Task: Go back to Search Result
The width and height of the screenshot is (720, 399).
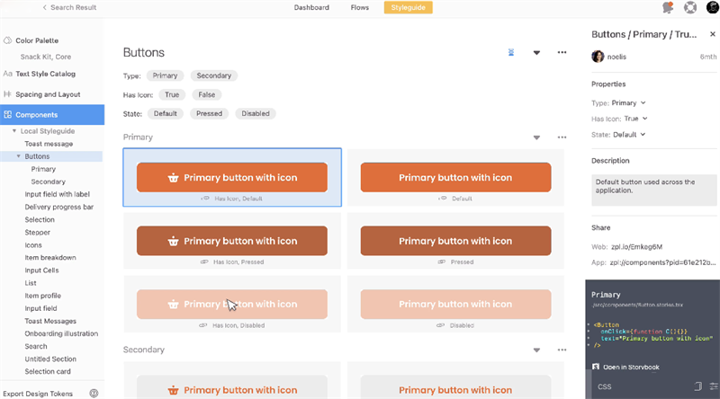Action: point(70,8)
